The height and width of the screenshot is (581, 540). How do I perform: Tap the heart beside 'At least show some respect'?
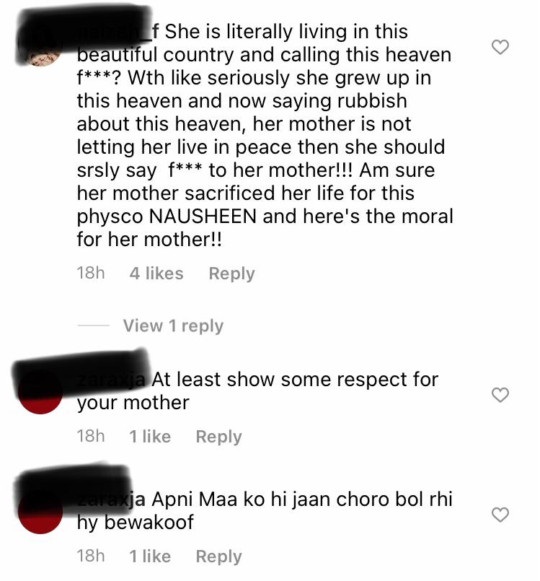(x=500, y=395)
